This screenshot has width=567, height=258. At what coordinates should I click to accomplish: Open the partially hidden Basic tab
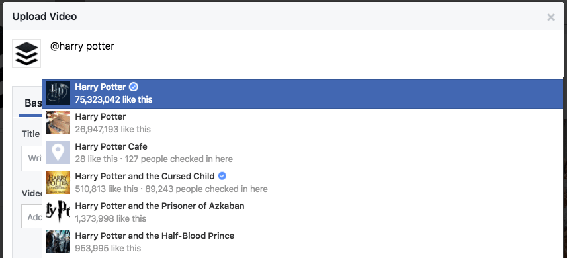coord(31,103)
